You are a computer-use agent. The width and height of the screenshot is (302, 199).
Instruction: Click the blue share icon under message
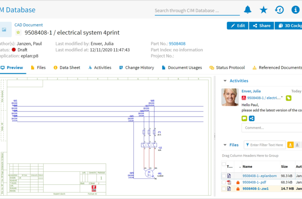[x=252, y=119]
